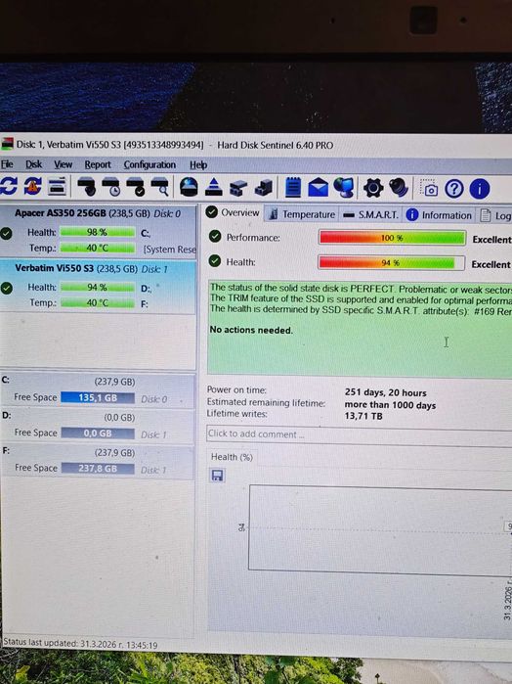The image size is (512, 684).
Task: Click the 'Click to add comment' field
Action: [x=359, y=434]
